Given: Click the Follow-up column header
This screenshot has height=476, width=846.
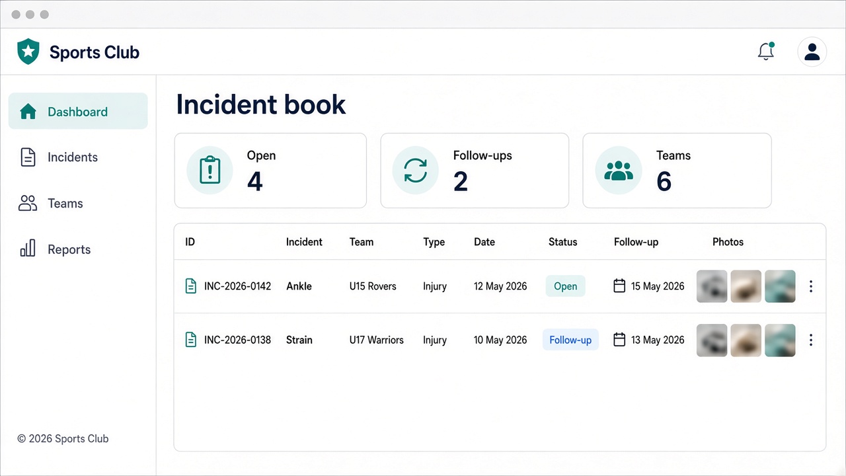Looking at the screenshot, I should click(x=636, y=242).
